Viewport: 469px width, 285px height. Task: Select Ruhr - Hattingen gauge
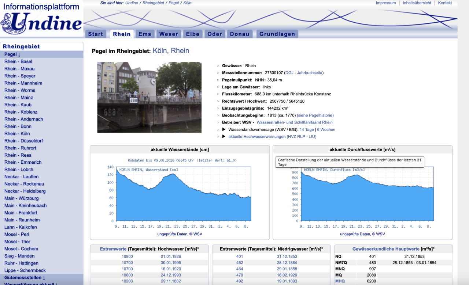21,263
